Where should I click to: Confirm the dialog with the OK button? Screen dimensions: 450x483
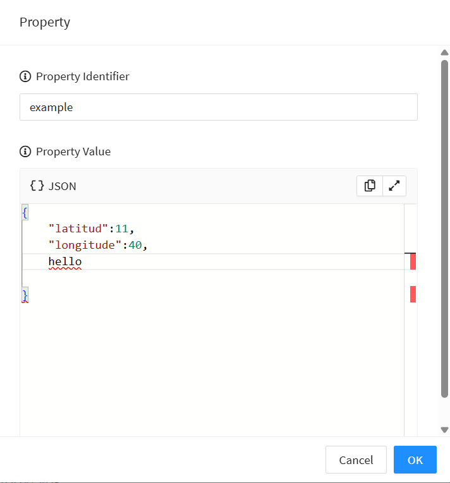(x=415, y=460)
